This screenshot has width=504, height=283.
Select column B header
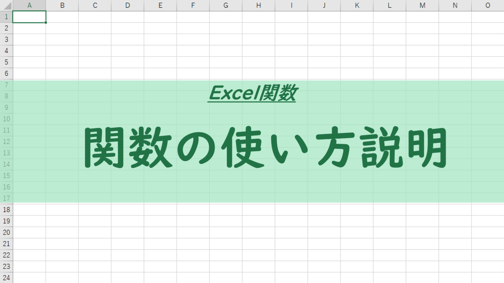62,6
